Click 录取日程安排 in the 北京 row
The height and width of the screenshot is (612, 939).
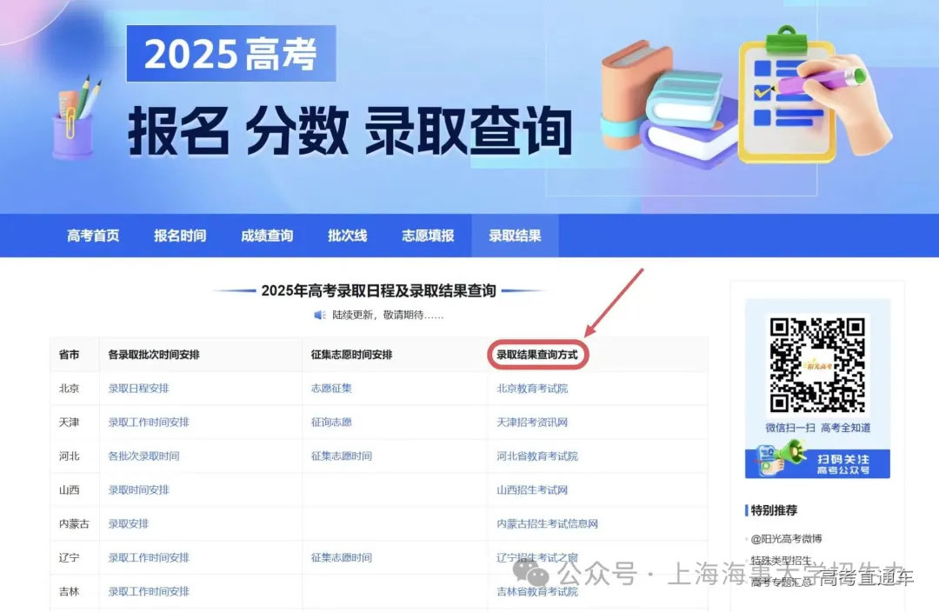tap(137, 388)
